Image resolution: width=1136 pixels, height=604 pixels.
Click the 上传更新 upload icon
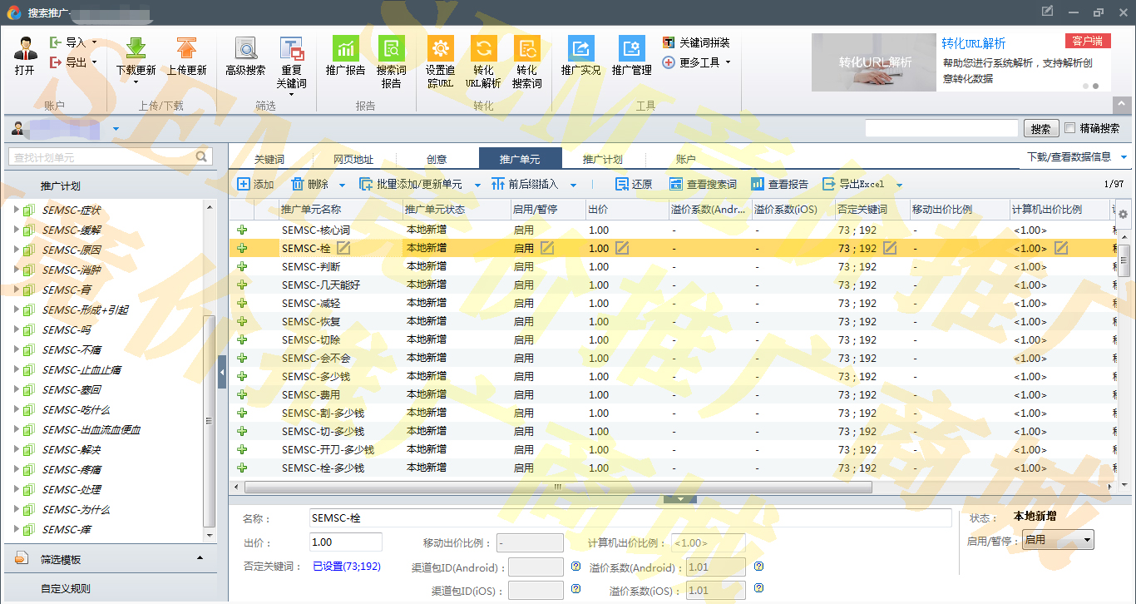[x=186, y=47]
